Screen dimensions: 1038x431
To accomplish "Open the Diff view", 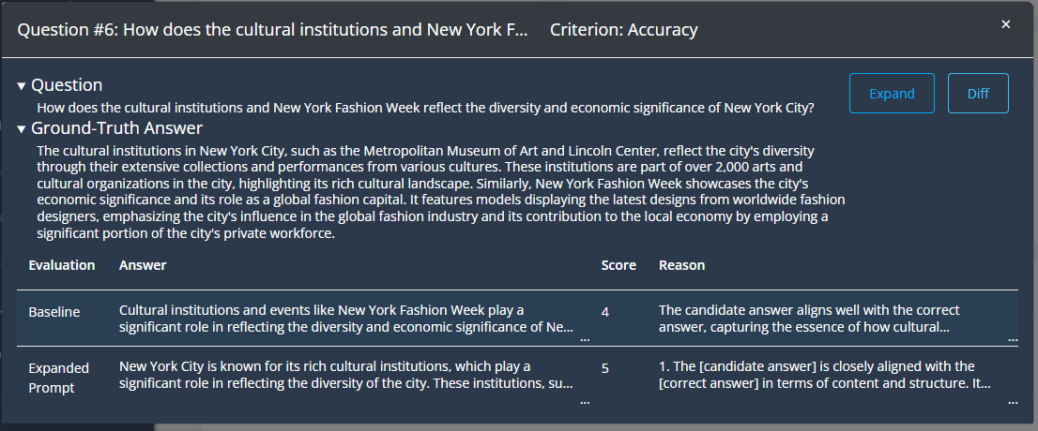I will [x=978, y=94].
